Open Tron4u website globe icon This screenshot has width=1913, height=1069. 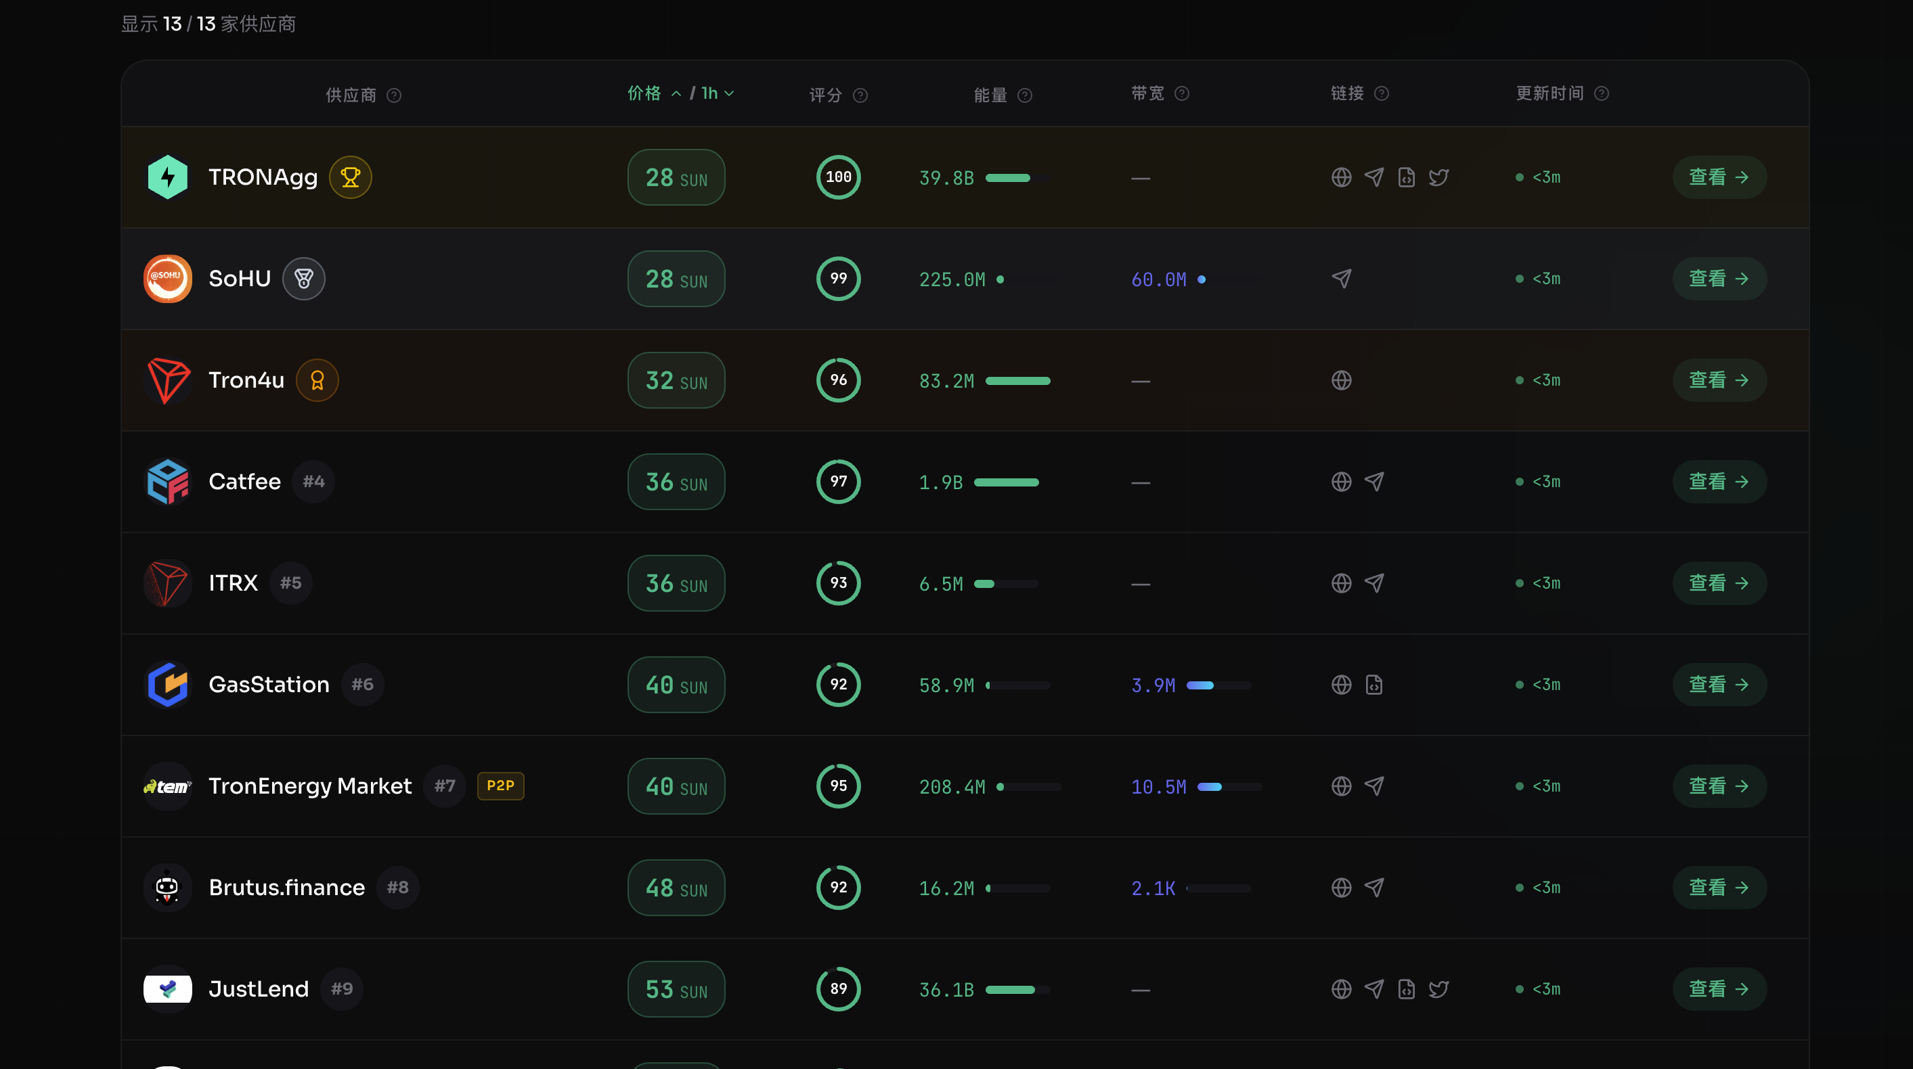1341,380
